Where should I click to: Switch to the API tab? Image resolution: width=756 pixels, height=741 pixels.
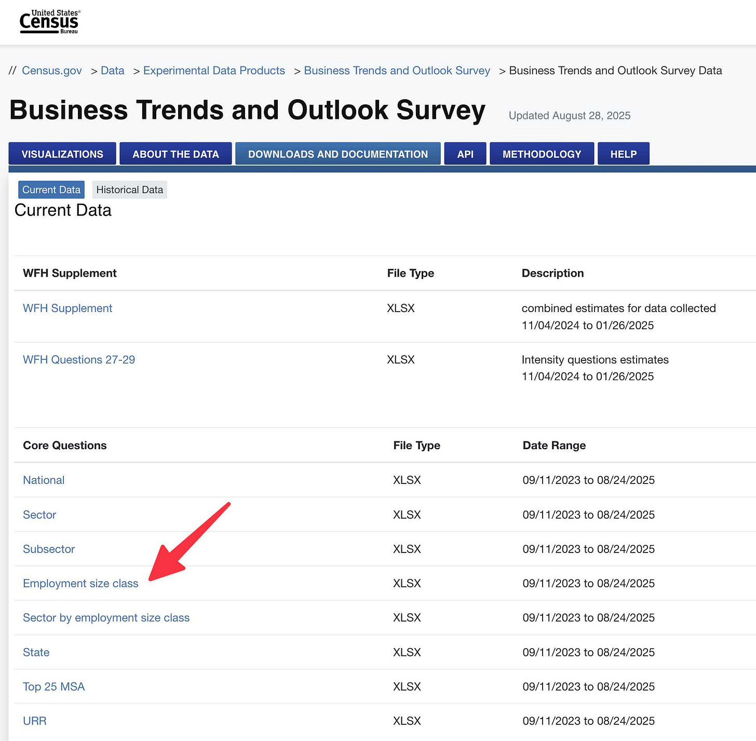tap(465, 154)
